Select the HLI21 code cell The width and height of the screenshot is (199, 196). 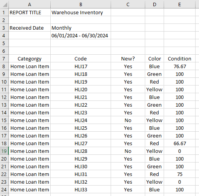click(81, 97)
